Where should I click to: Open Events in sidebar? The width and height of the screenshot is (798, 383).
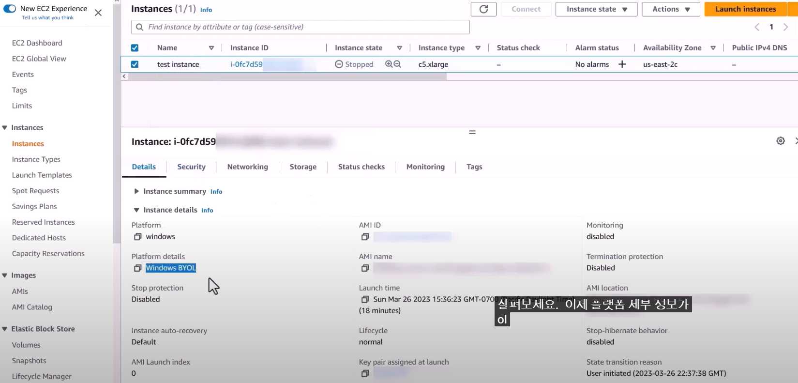[x=23, y=75]
